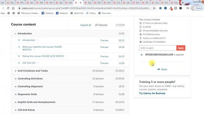Open Try Udemy for Business link
The image size is (204, 114).
152,93
